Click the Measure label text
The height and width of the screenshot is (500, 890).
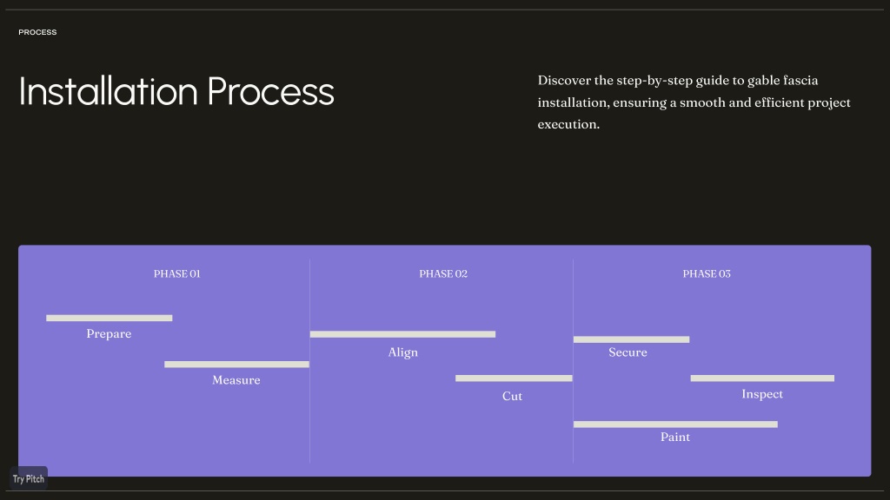point(236,380)
